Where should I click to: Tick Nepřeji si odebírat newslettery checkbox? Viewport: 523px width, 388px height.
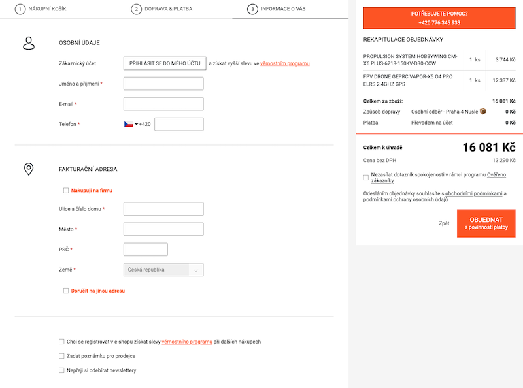click(x=61, y=370)
